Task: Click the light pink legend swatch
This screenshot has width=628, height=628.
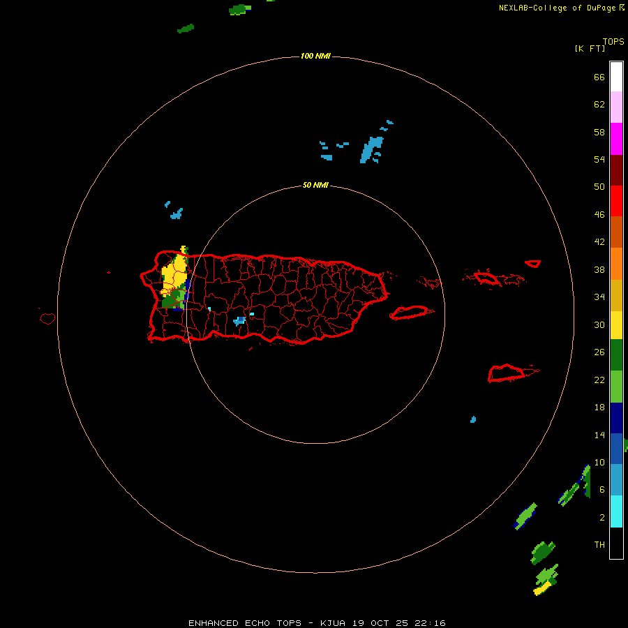Action: (x=616, y=107)
